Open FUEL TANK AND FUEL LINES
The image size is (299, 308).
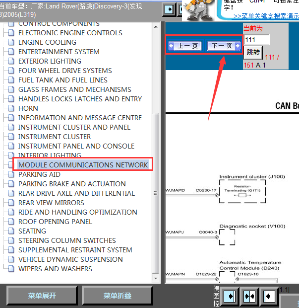tap(63, 80)
